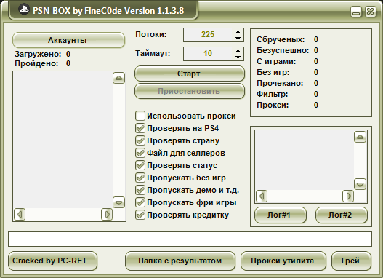The height and width of the screenshot is (278, 383).
Task: Send the app to tray with Трей
Action: 351,261
